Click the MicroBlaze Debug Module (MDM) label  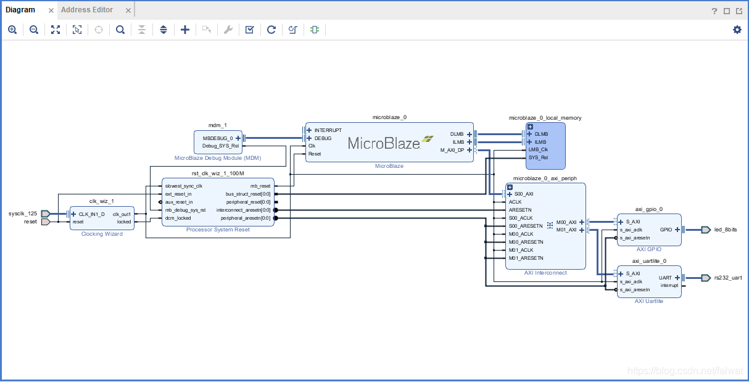point(218,159)
